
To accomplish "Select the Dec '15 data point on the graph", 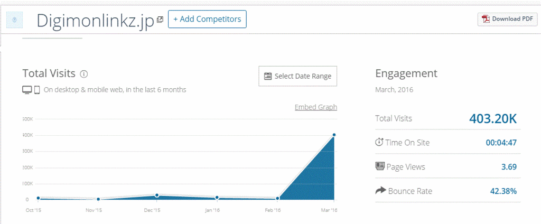I will click(x=157, y=195).
